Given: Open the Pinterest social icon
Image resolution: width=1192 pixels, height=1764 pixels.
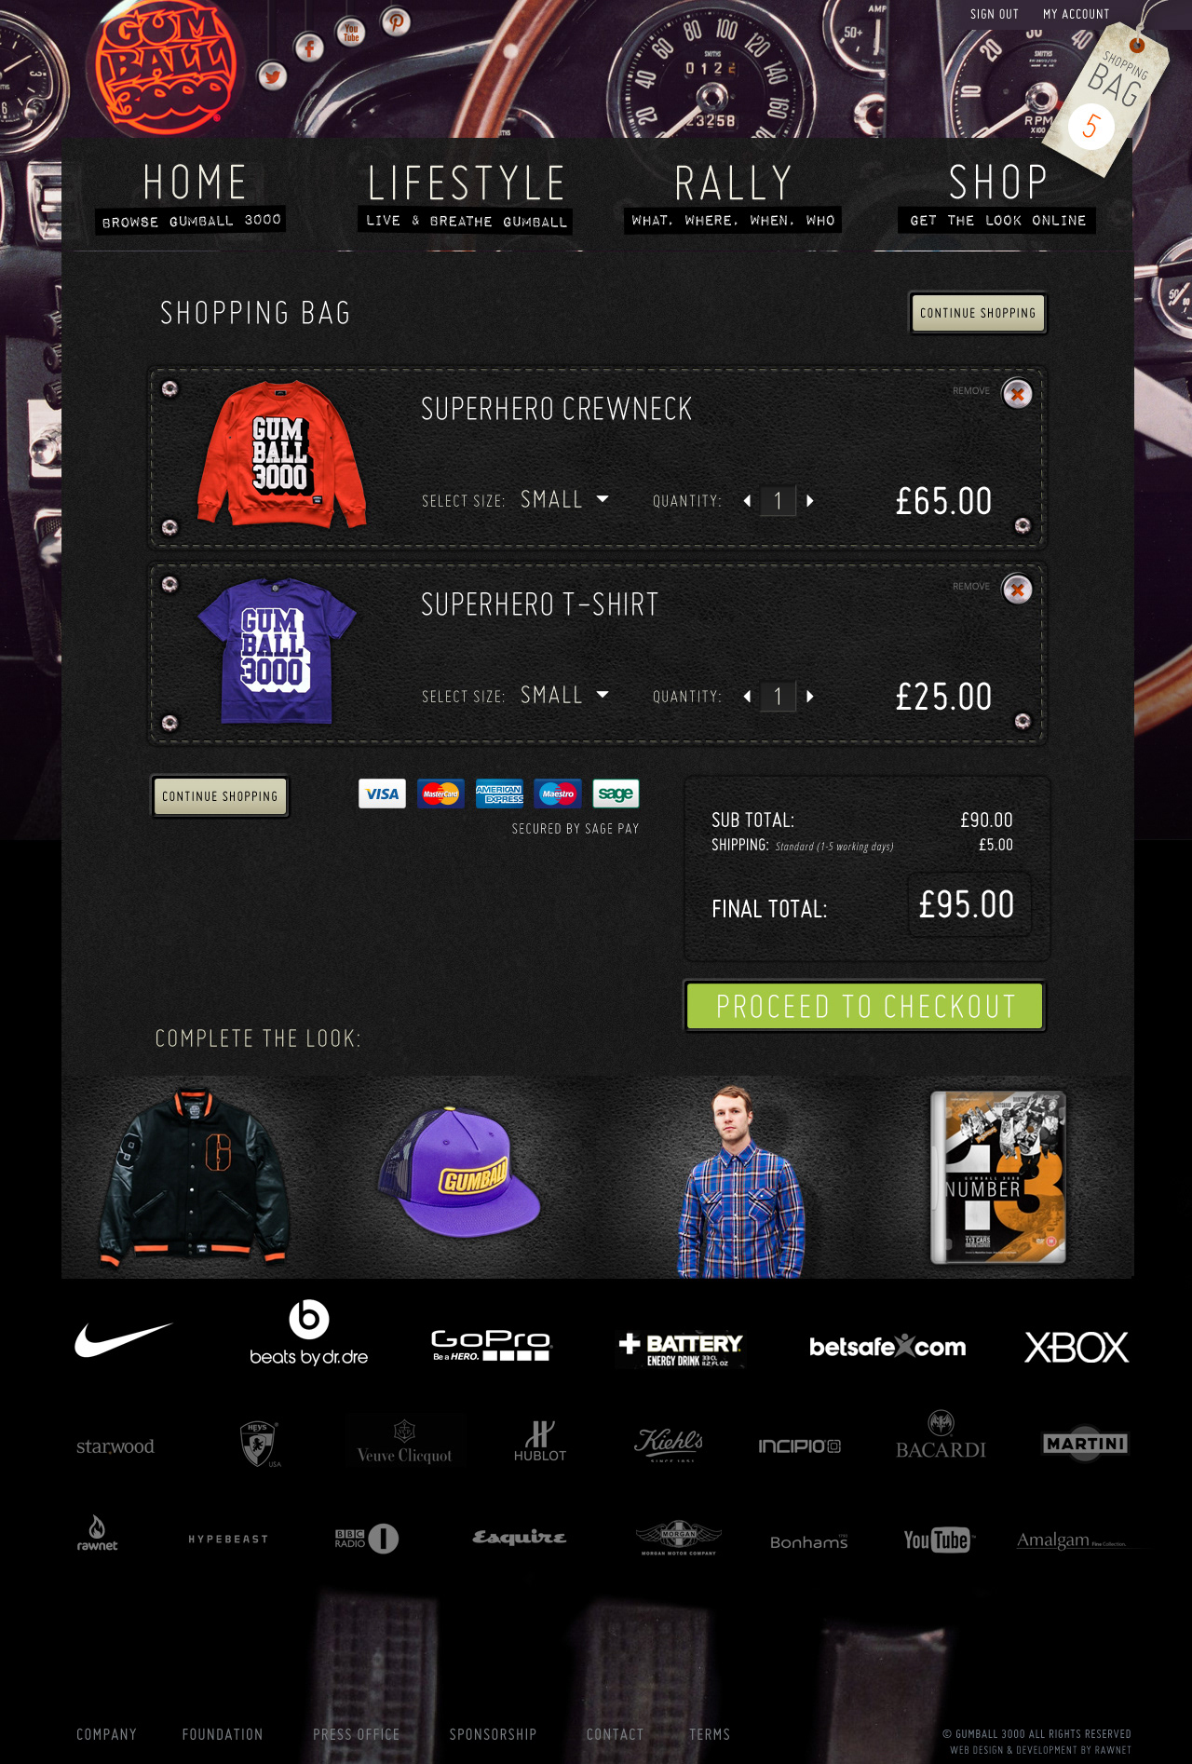Looking at the screenshot, I should [x=396, y=21].
